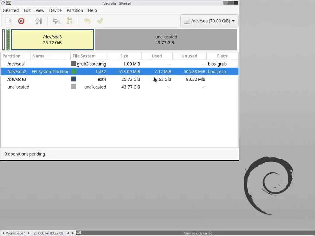
Task: Click the previous window arrow in the bottom panel
Action: (68, 233)
